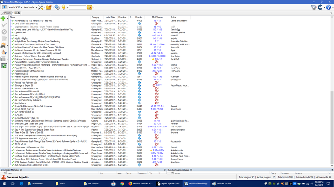Click the scroll down arrow of mod list
This screenshot has height=187, width=334.
[x=332, y=166]
